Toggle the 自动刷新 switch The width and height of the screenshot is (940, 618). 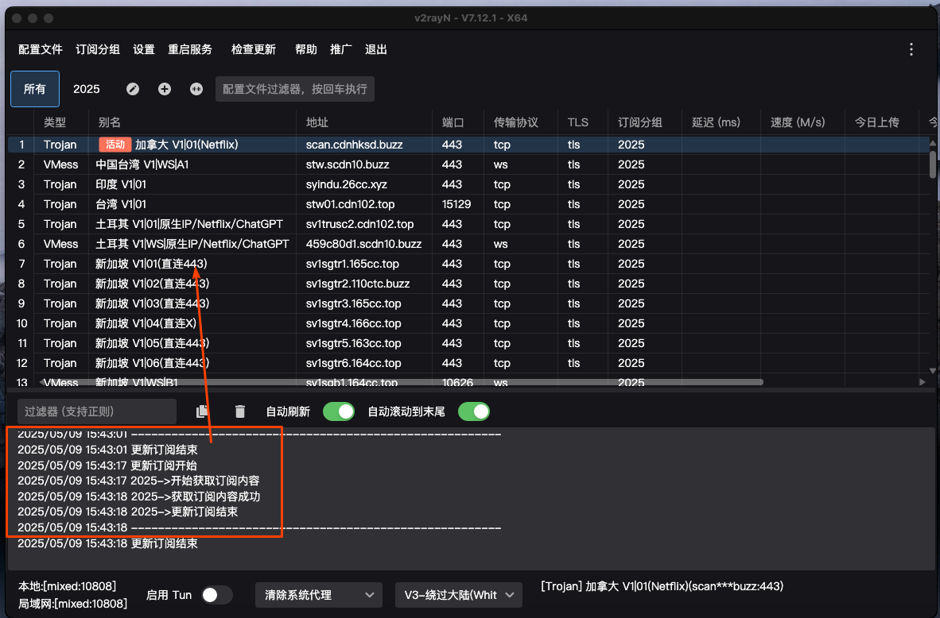[339, 411]
